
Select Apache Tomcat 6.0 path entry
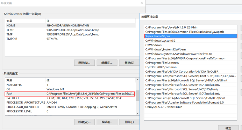[191, 103]
